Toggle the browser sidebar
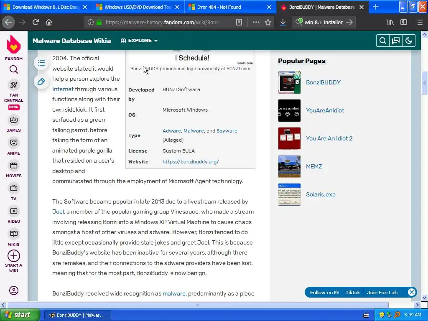428x321 pixels. coord(404,22)
